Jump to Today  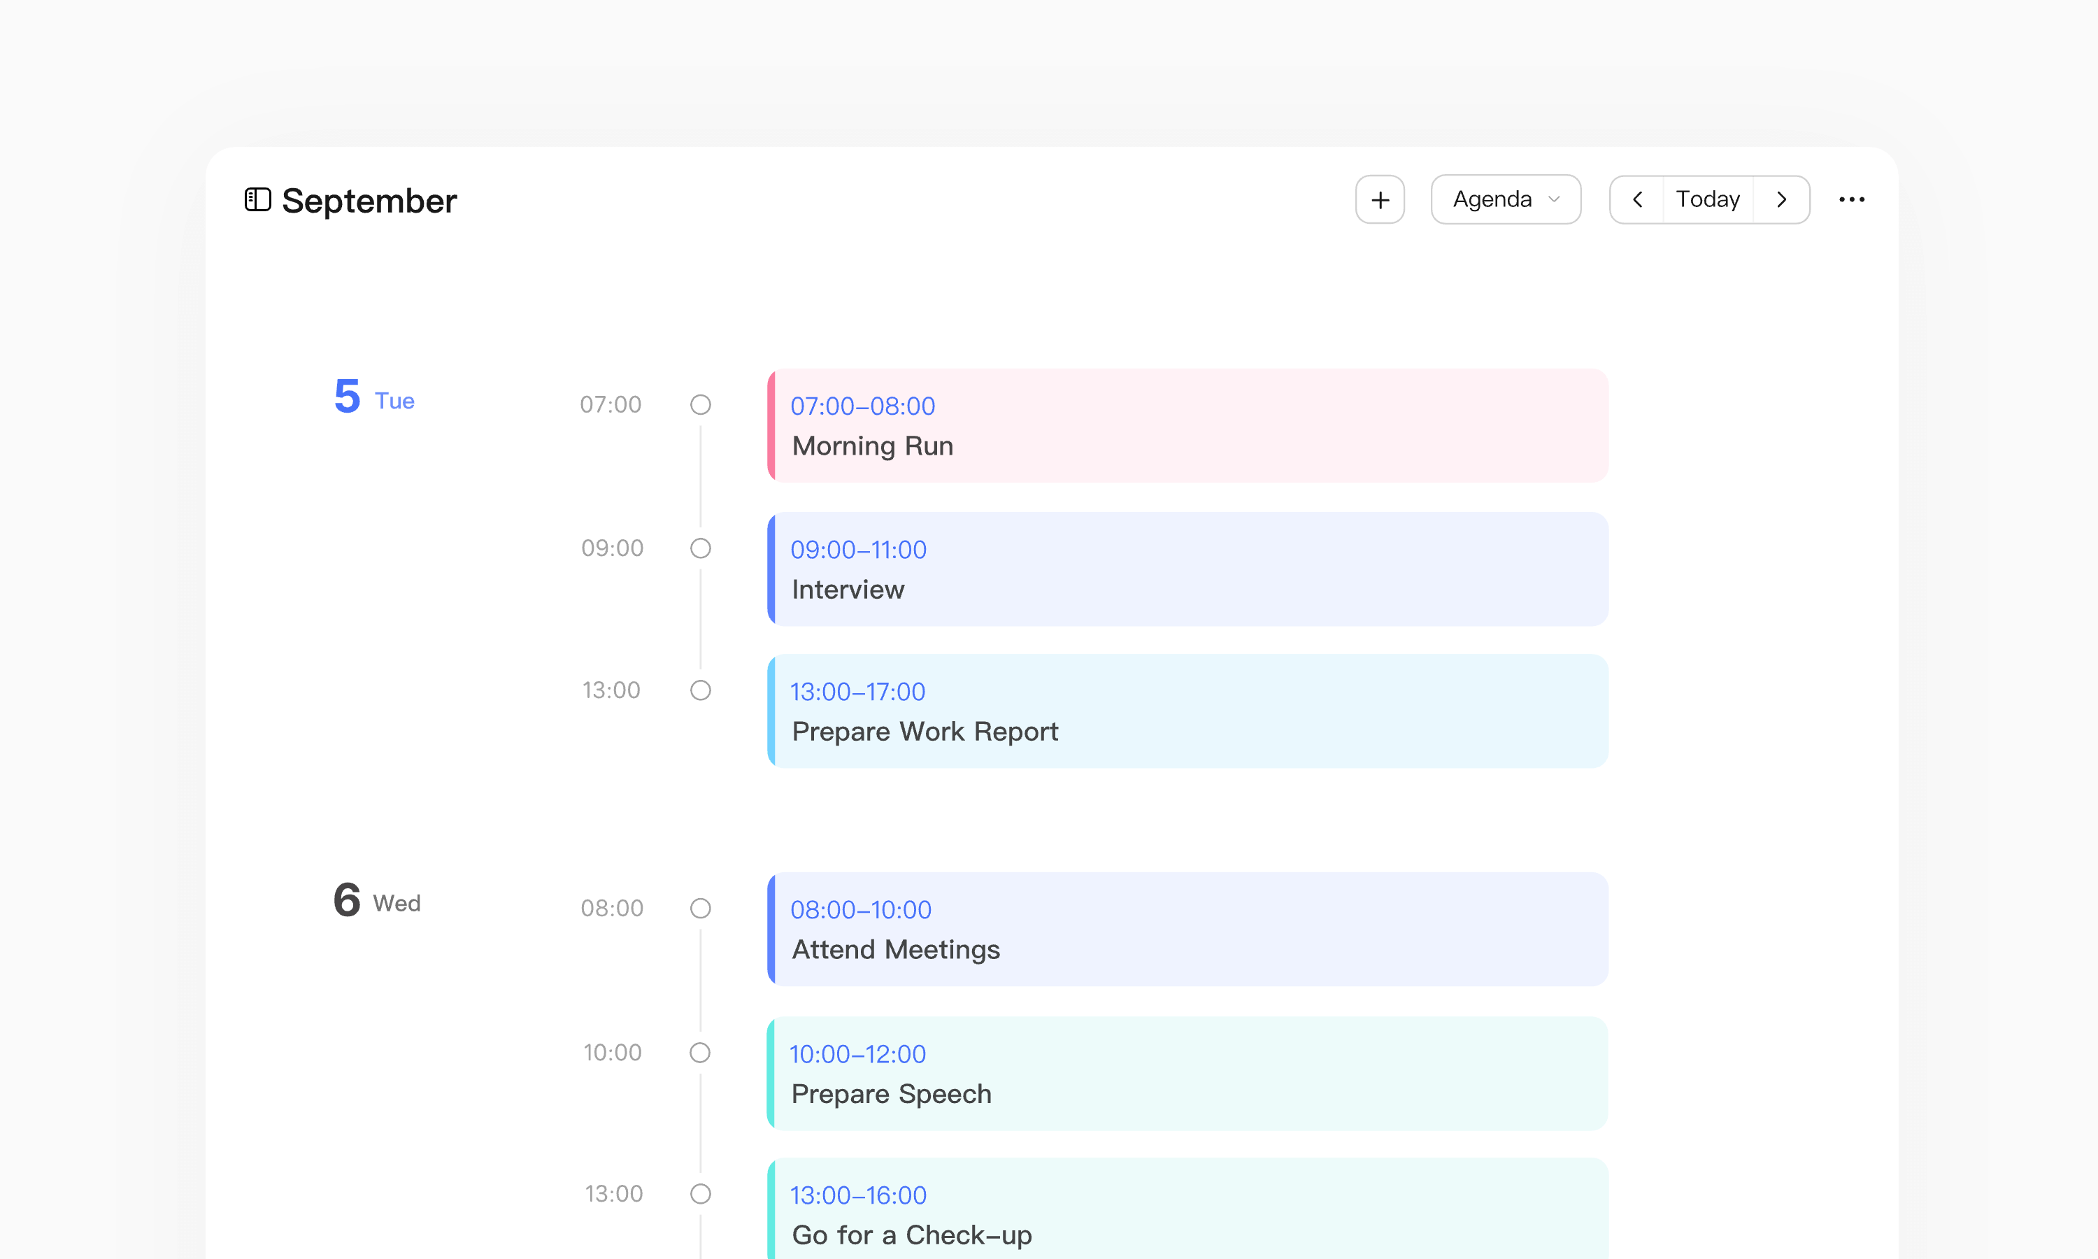[1708, 200]
